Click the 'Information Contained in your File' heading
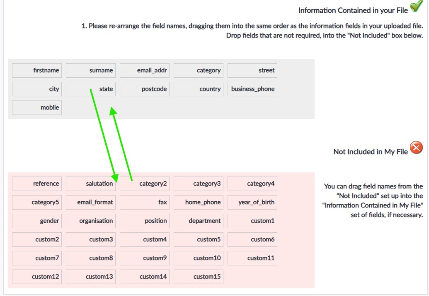Viewport: 429px width, 296px height. [353, 10]
